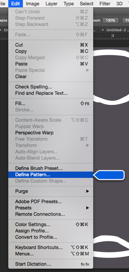Click Check Spelling menu item

[x=51, y=87]
